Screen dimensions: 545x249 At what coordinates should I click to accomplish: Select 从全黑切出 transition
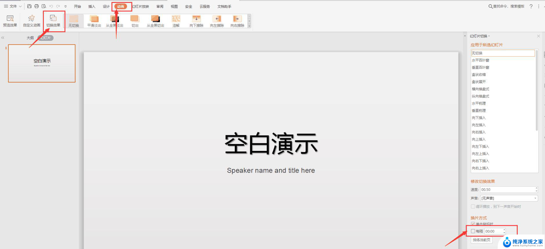(156, 21)
